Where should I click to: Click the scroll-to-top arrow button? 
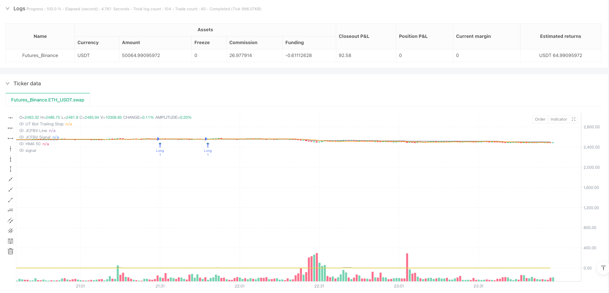point(603,268)
